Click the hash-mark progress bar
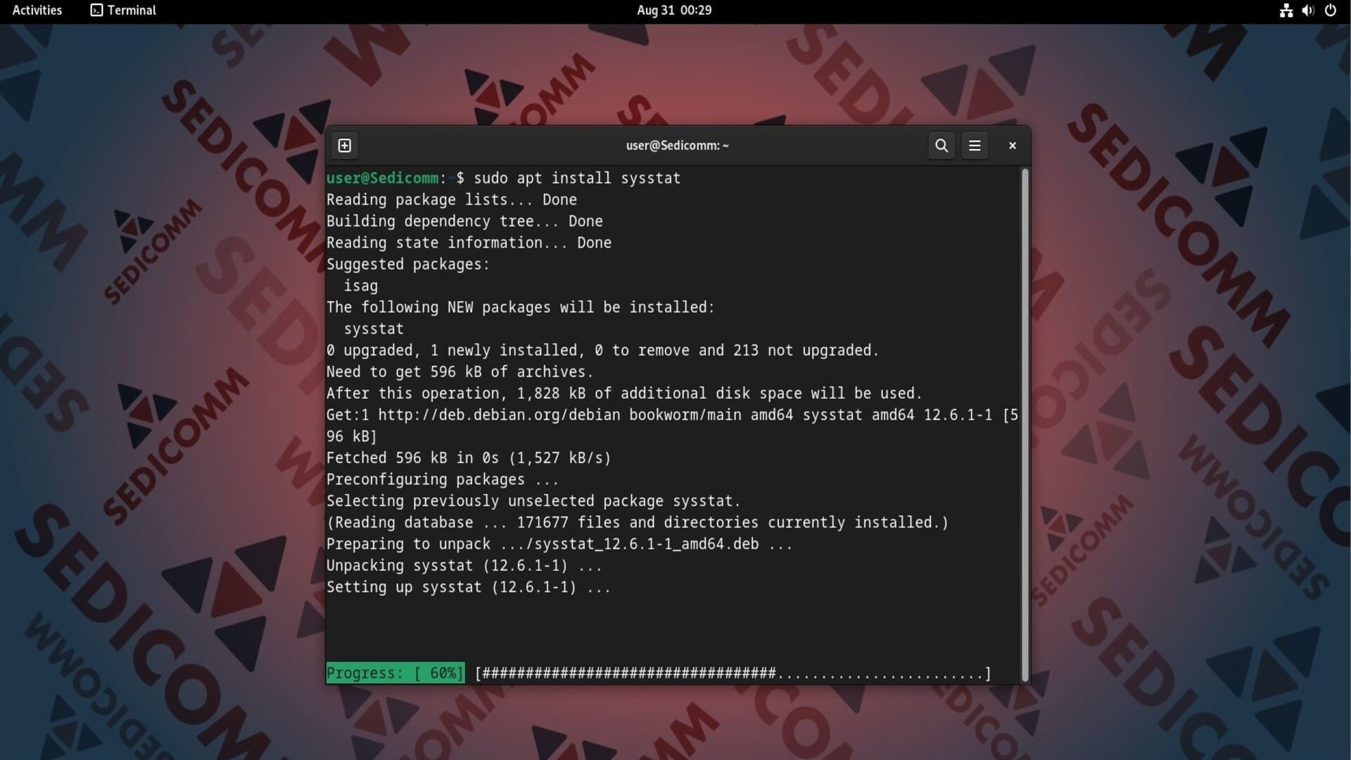This screenshot has height=760, width=1351. click(x=732, y=674)
